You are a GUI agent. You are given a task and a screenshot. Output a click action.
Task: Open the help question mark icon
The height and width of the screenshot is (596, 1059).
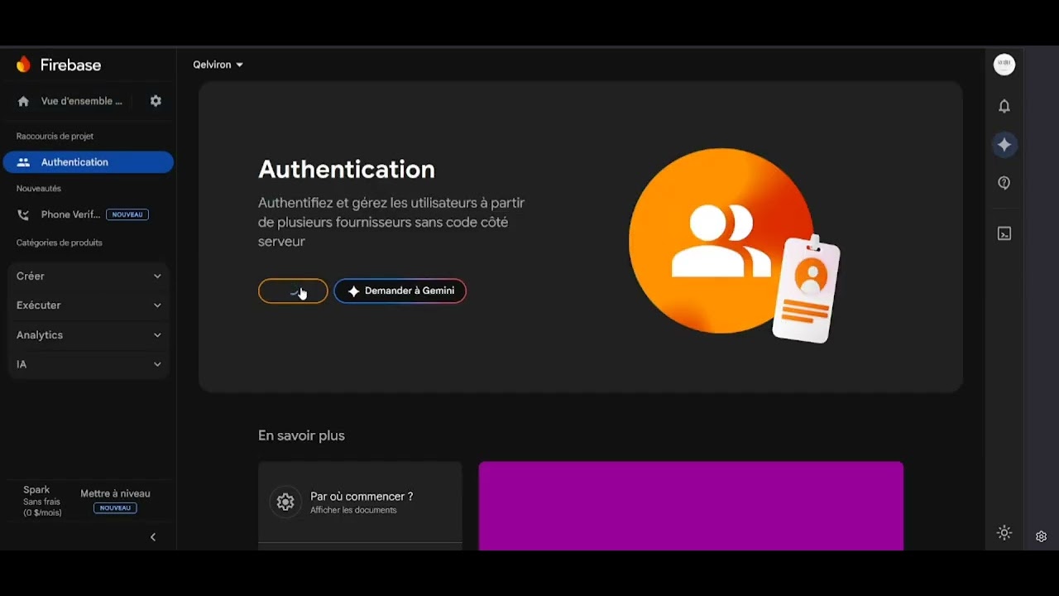pyautogui.click(x=1004, y=184)
